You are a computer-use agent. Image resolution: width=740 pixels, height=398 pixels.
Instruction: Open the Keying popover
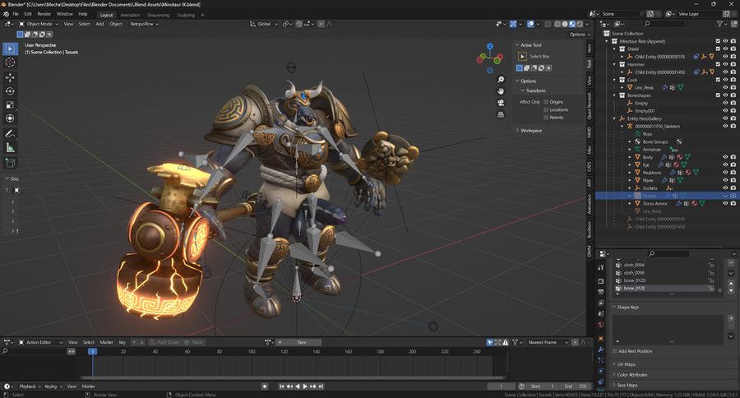point(53,386)
